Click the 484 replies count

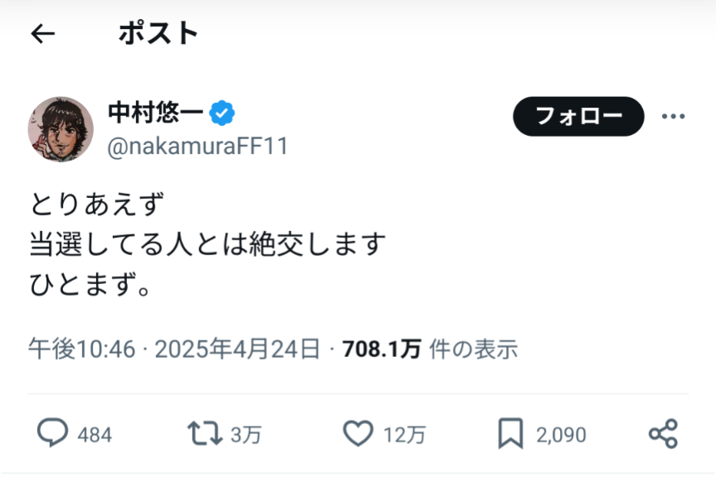[95, 434]
